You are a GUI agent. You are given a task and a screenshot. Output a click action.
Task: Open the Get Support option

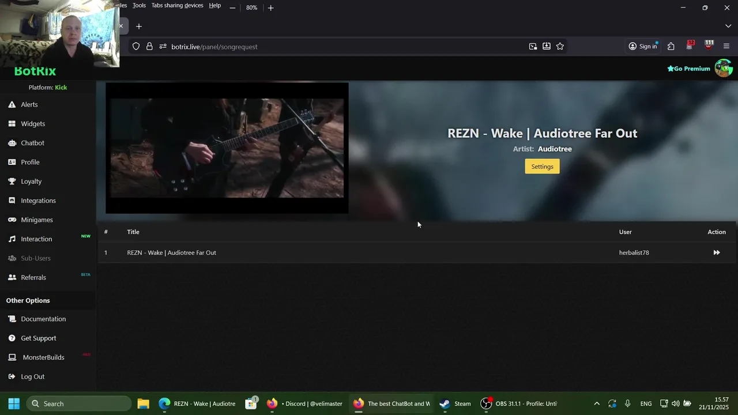pyautogui.click(x=39, y=338)
